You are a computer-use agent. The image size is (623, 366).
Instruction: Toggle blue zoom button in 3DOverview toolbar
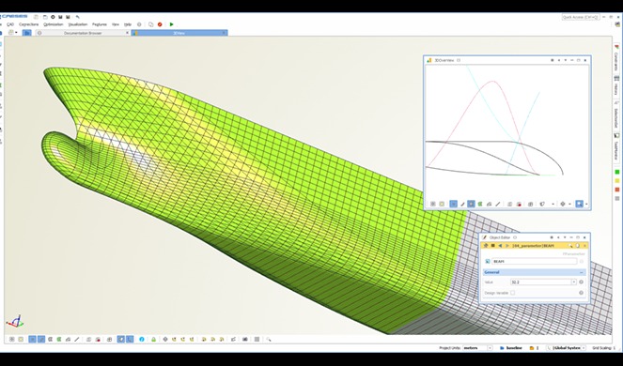(579, 204)
